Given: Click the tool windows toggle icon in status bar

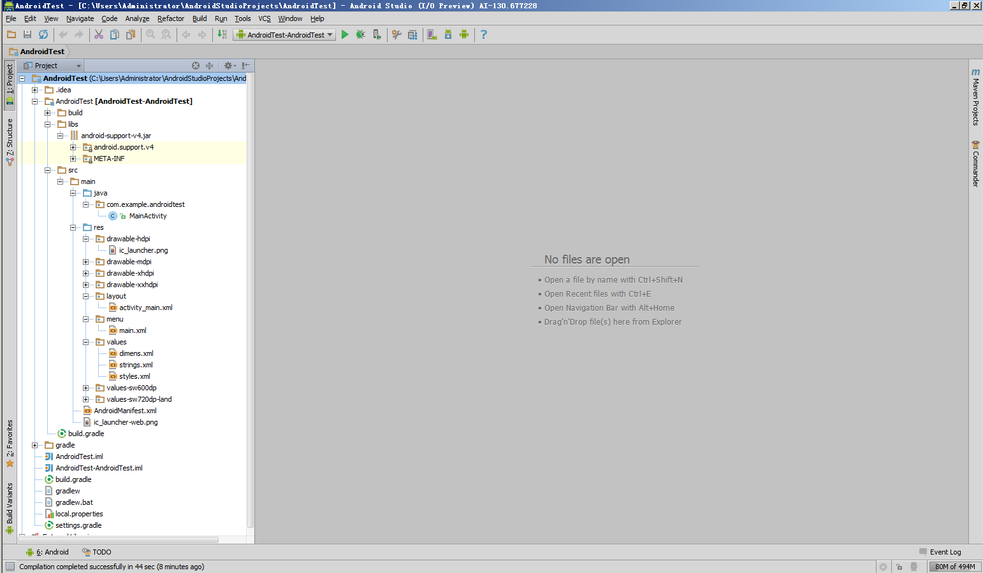Looking at the screenshot, I should click(10, 566).
